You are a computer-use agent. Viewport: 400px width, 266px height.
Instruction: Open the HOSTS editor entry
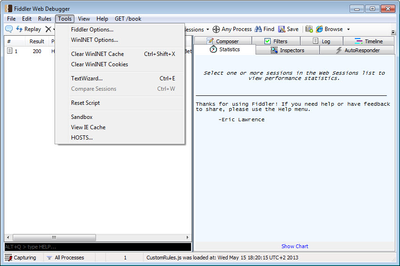120,138
